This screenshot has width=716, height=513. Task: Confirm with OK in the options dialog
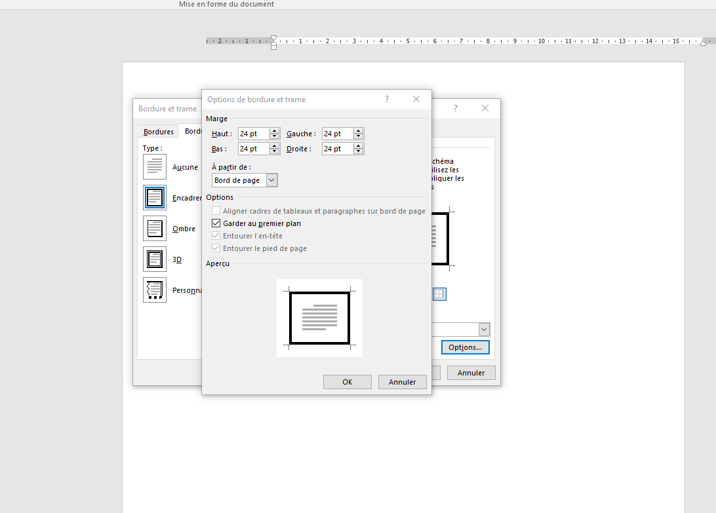[347, 382]
